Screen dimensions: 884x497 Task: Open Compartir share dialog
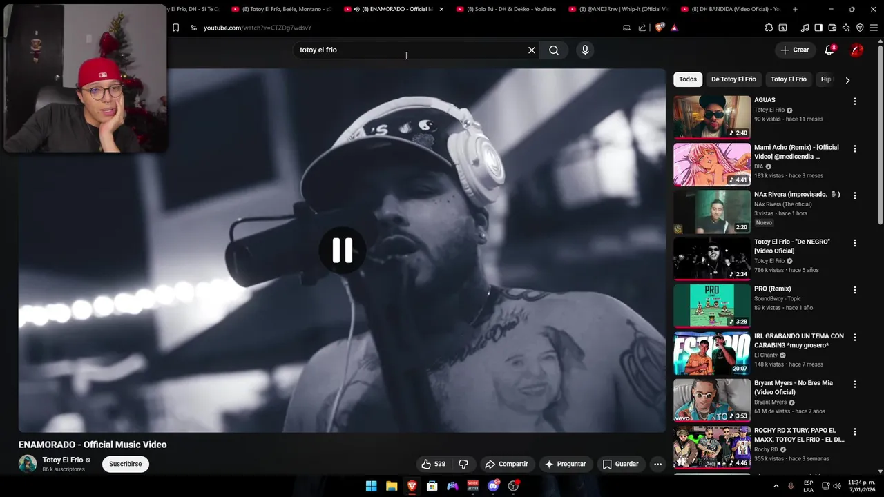(506, 464)
